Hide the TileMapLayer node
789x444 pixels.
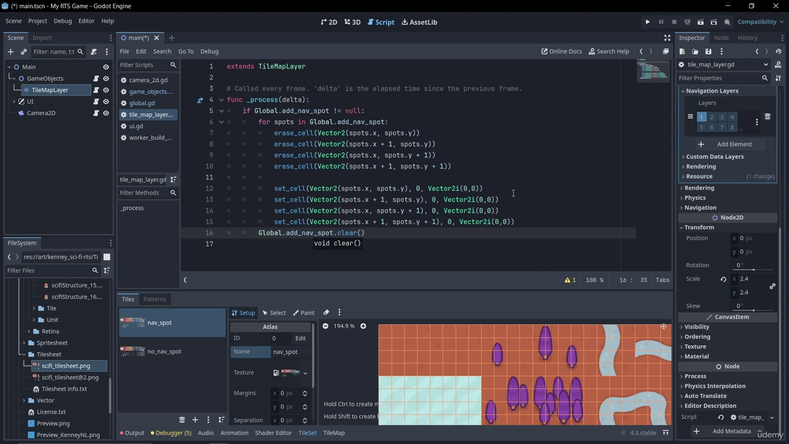[106, 90]
